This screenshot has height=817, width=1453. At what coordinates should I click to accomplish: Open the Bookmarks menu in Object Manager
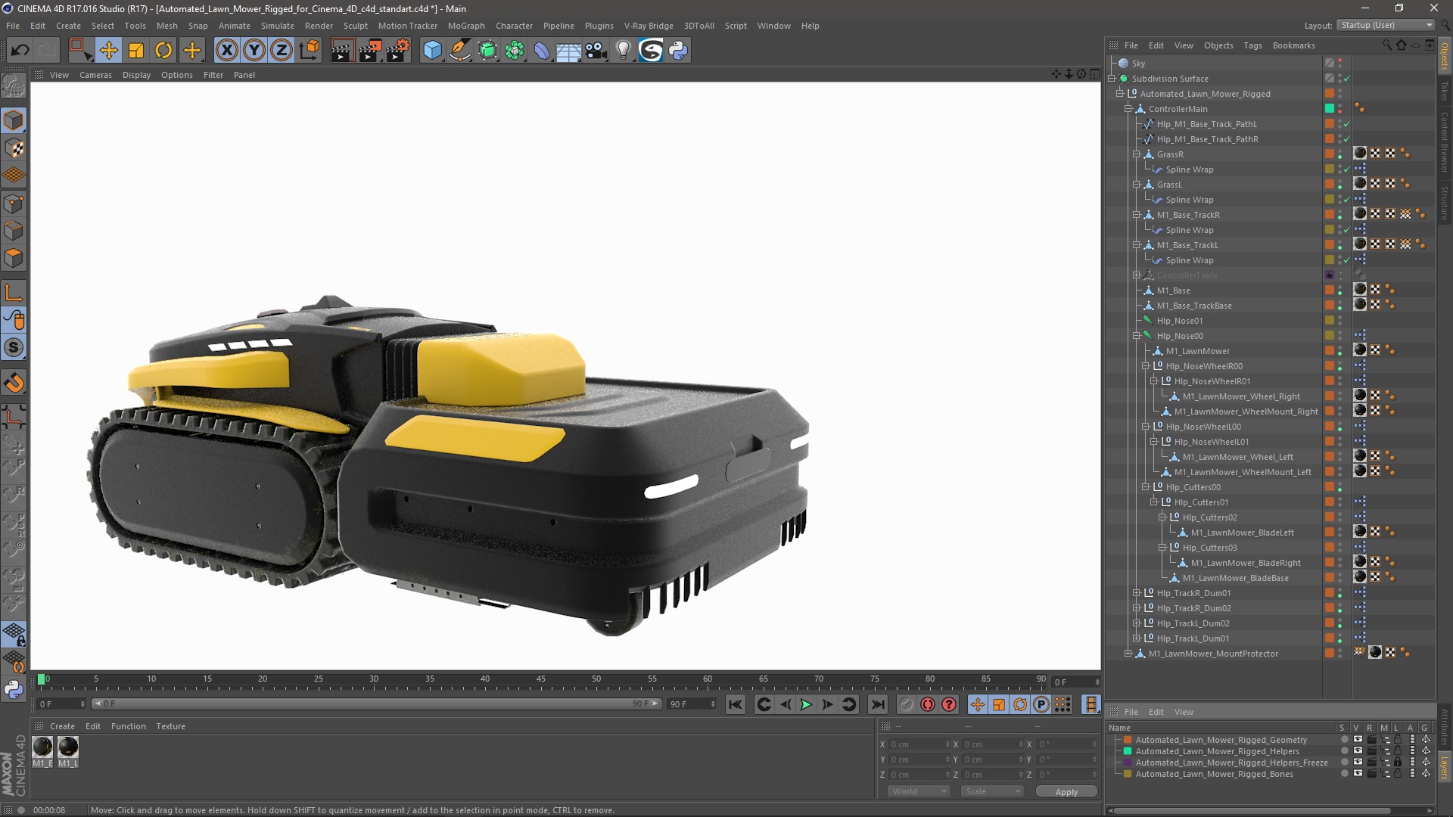point(1293,45)
